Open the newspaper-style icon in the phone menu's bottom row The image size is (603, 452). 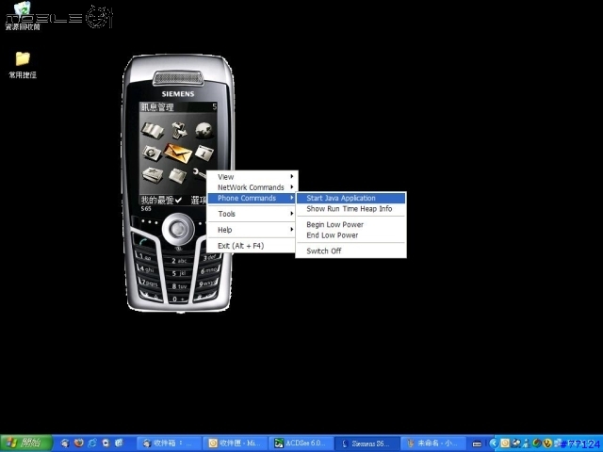click(x=153, y=175)
